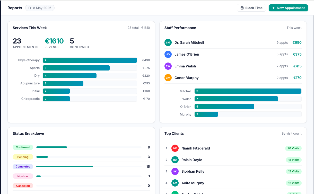Click the Noshow status badge

[x=23, y=176]
